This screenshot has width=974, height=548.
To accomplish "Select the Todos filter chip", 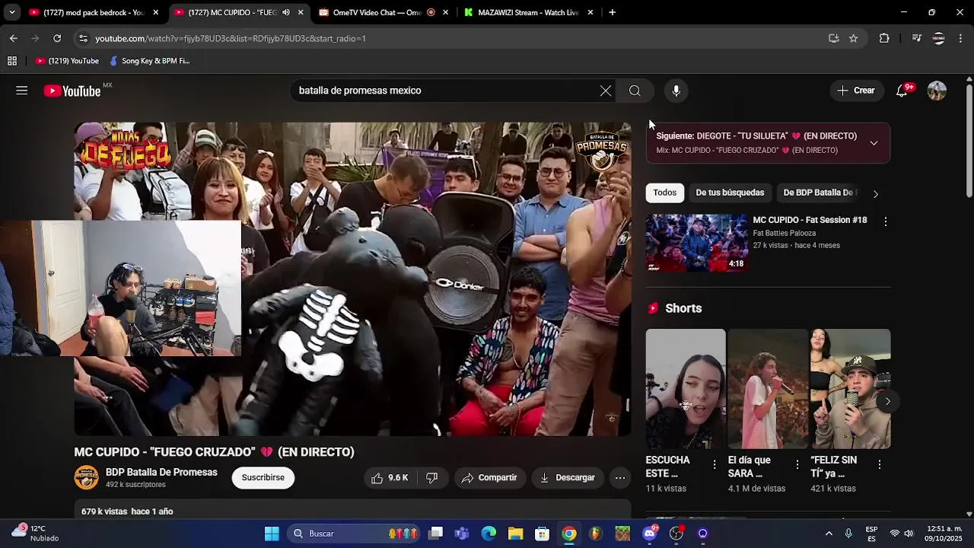I will (664, 193).
